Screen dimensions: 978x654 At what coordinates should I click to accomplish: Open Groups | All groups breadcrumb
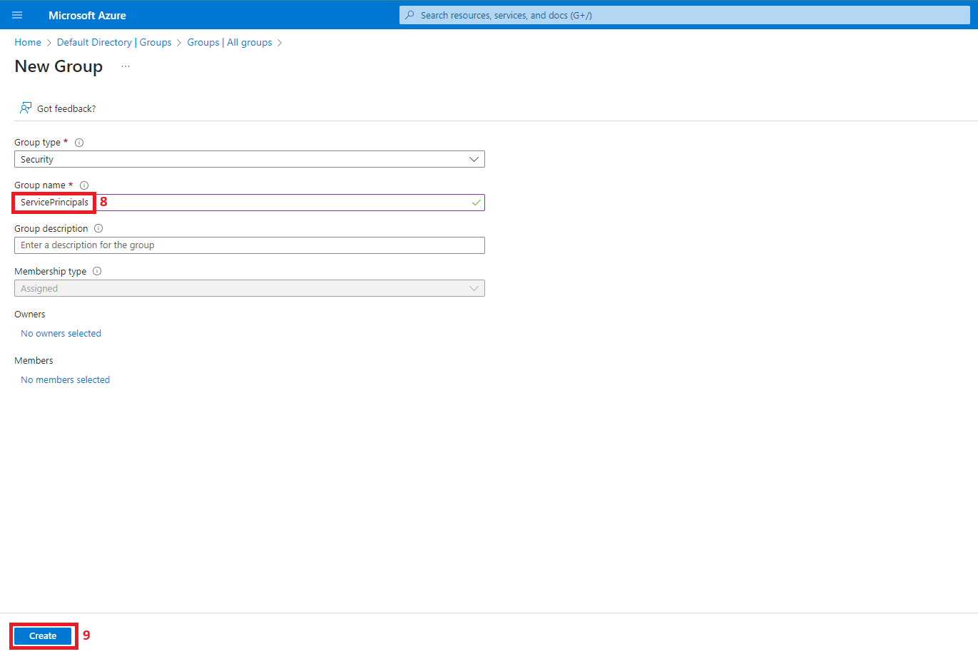click(230, 43)
